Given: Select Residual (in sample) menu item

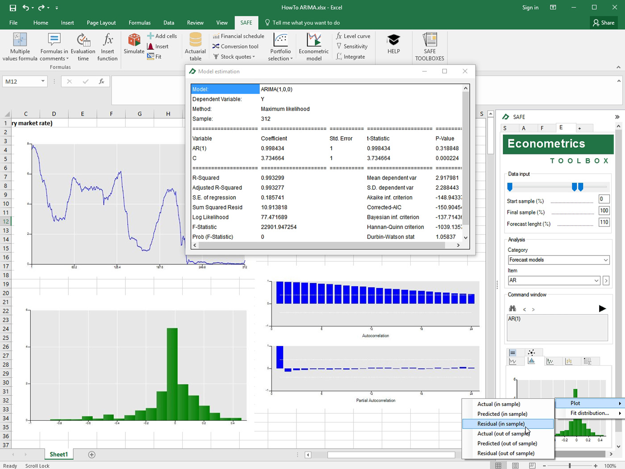Looking at the screenshot, I should click(x=508, y=424).
